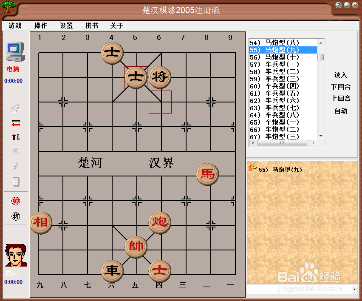Click 上回合 previous move button

[x=340, y=98]
